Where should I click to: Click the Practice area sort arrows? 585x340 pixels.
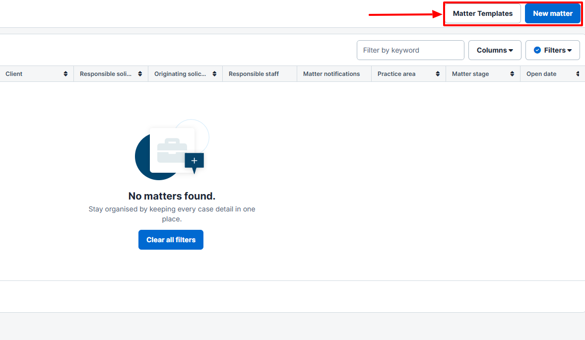click(438, 74)
